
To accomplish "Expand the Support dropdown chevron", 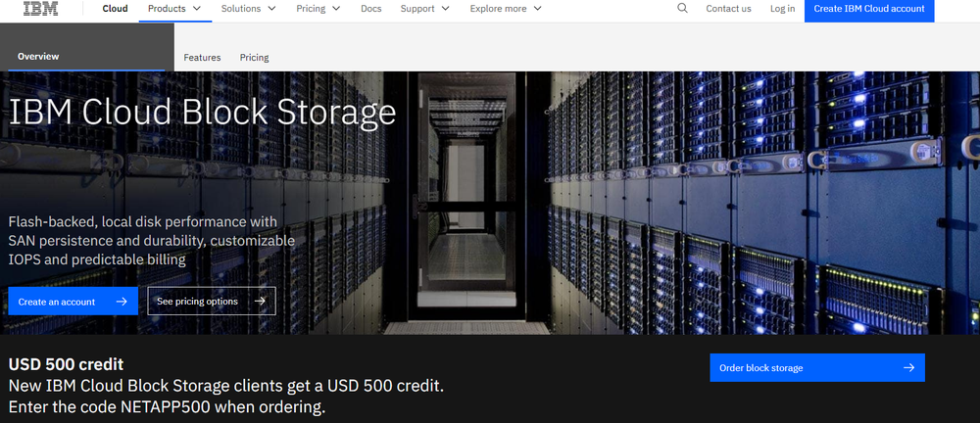I will pyautogui.click(x=445, y=9).
